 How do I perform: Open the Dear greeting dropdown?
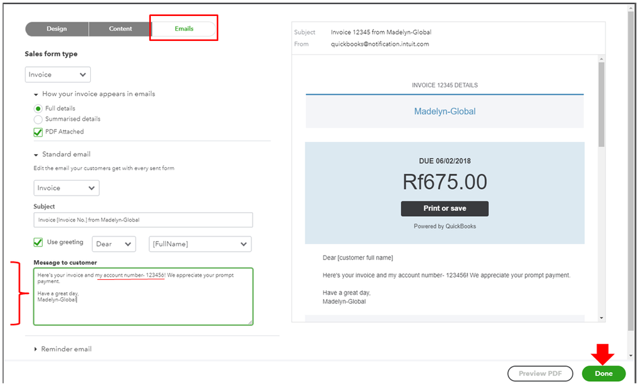[114, 244]
